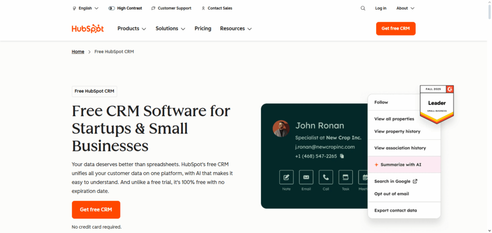
Task: Copy phone number using copy icon
Action: click(x=342, y=156)
